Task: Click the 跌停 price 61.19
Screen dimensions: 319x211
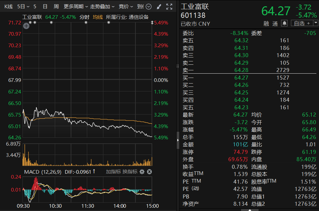Action: (309, 152)
